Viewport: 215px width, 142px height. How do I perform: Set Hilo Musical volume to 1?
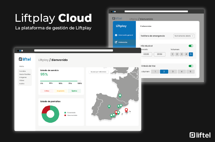[172, 54]
